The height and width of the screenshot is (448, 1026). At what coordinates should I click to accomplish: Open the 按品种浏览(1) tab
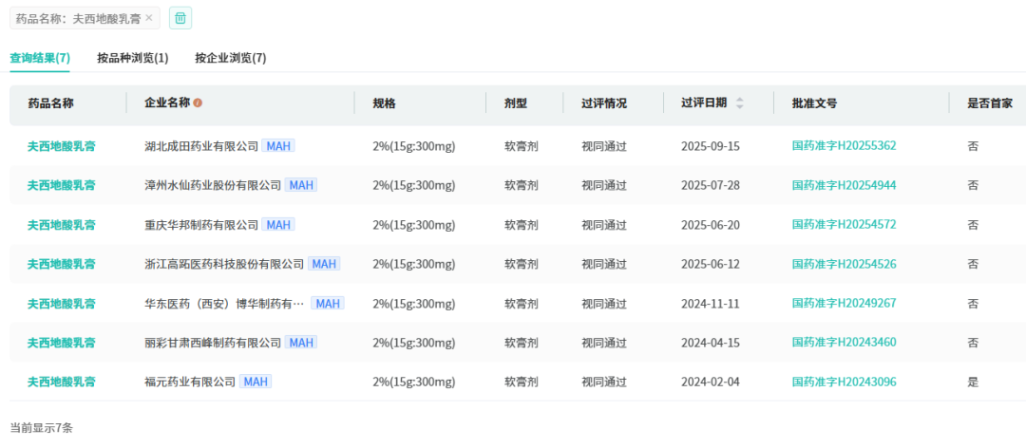(133, 58)
